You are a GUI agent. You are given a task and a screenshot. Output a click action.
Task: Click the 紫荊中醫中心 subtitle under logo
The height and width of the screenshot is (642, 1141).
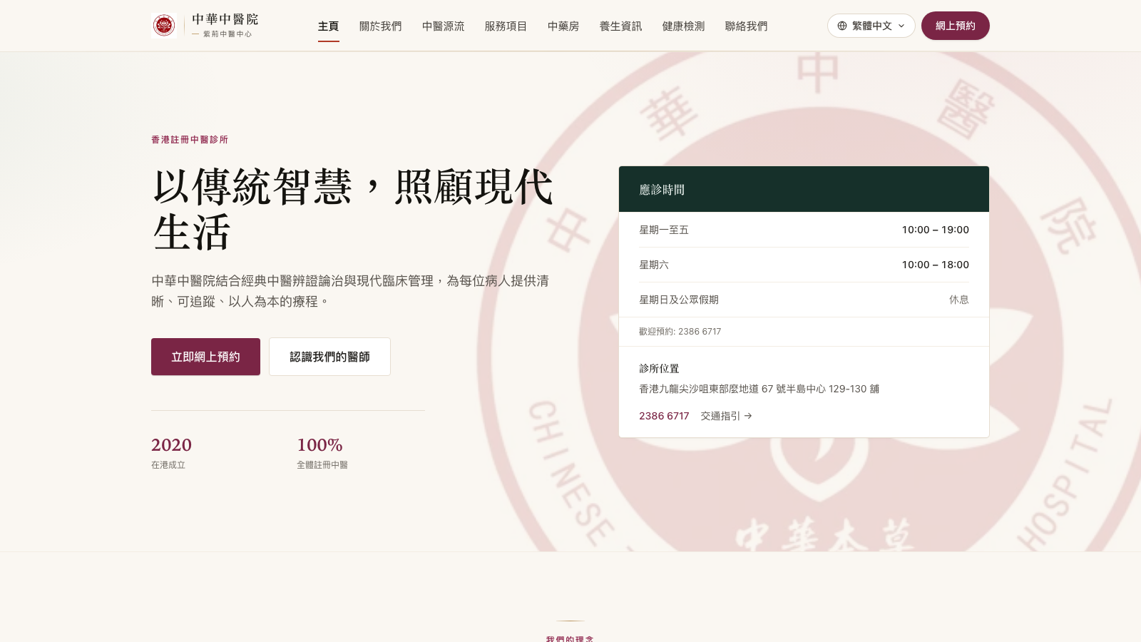tap(227, 34)
